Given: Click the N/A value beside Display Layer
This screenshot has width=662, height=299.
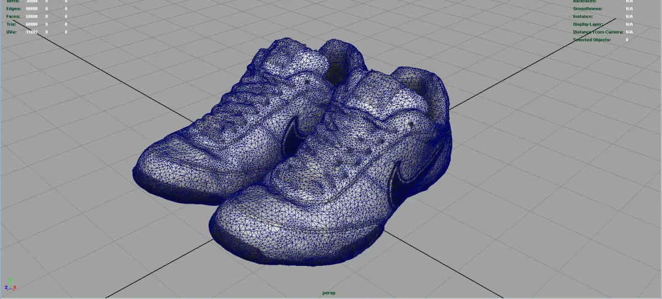Looking at the screenshot, I should pos(629,24).
